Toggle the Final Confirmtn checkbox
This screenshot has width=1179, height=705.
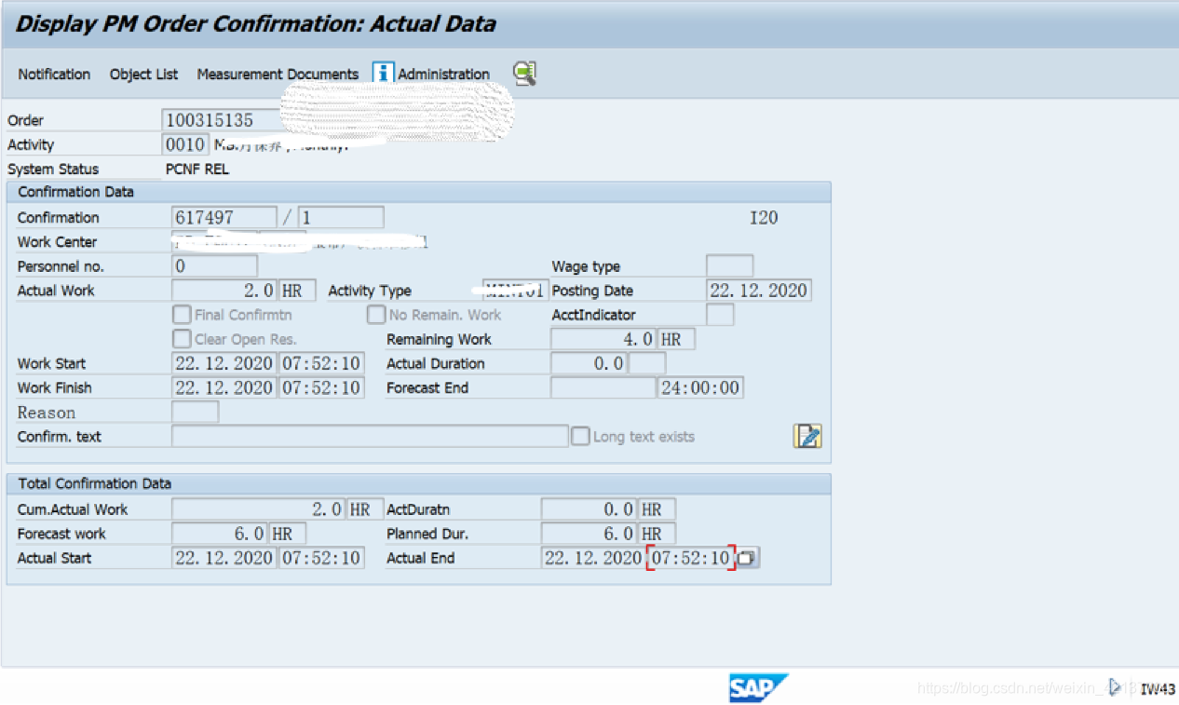tap(182, 315)
